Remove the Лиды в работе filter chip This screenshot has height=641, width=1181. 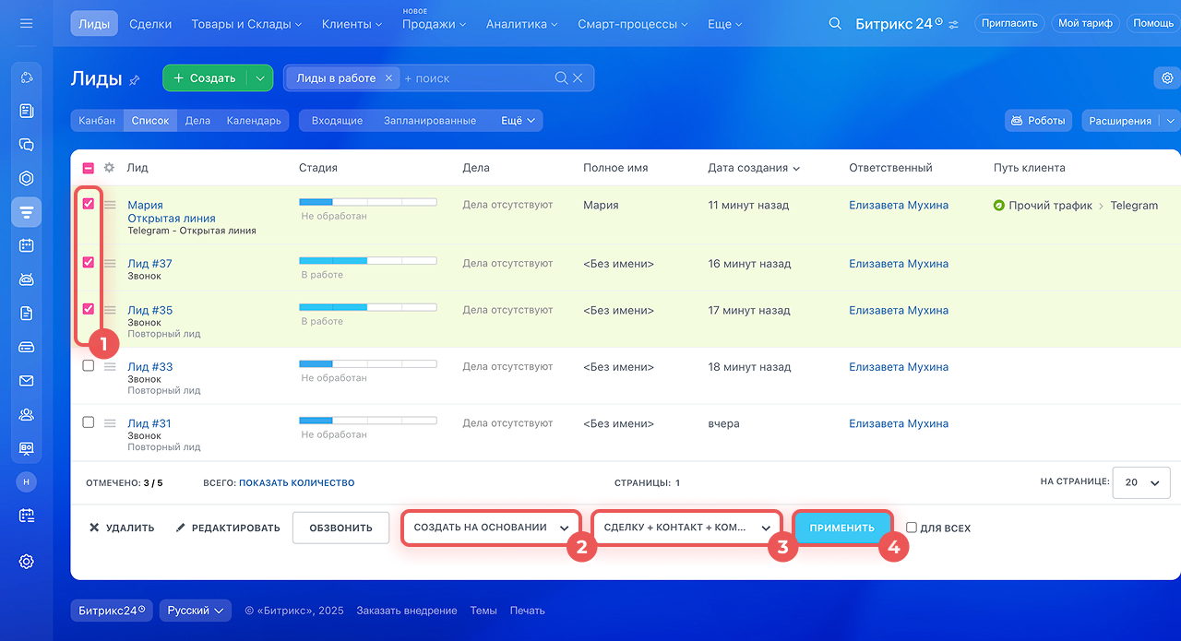pyautogui.click(x=388, y=78)
